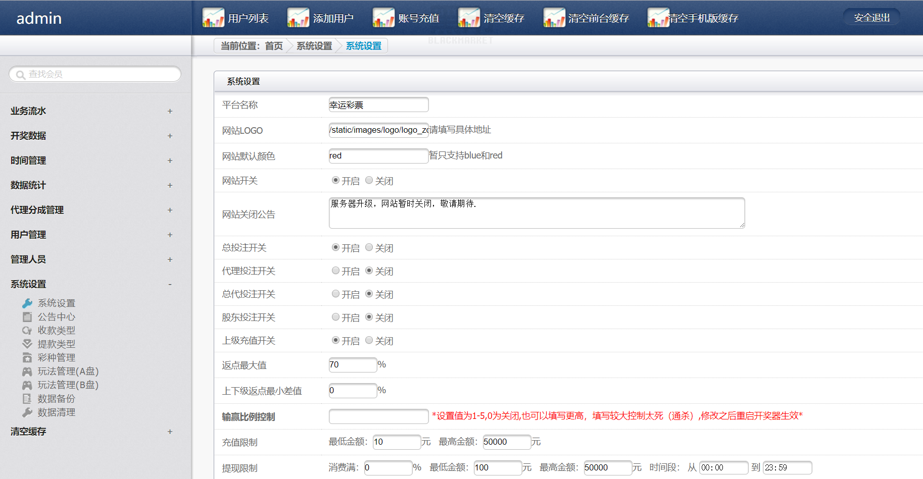Click the chart icon beside 用户列表
This screenshot has width=923, height=479.
pyautogui.click(x=213, y=18)
